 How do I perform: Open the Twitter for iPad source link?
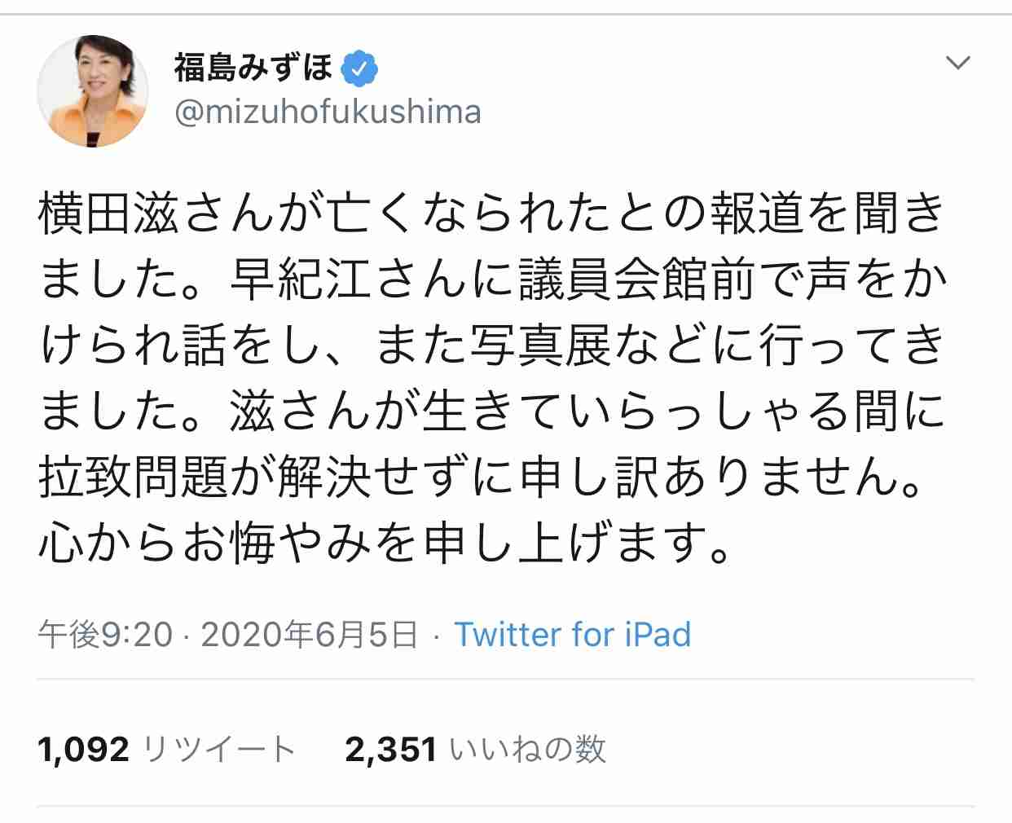(572, 635)
